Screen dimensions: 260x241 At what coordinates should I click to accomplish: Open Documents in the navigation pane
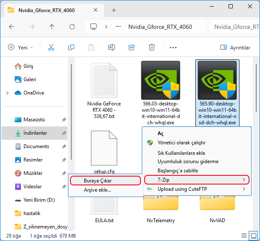click(x=36, y=146)
